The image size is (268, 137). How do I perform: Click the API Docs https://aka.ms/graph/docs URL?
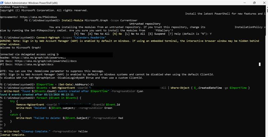pos(34,64)
